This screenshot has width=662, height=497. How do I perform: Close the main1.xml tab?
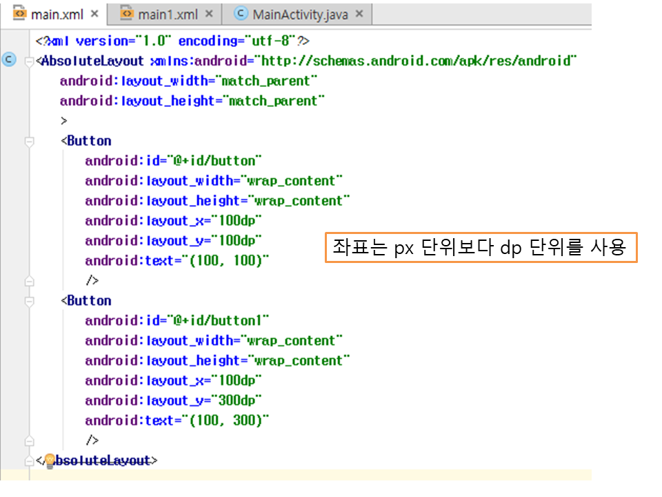[x=208, y=14]
